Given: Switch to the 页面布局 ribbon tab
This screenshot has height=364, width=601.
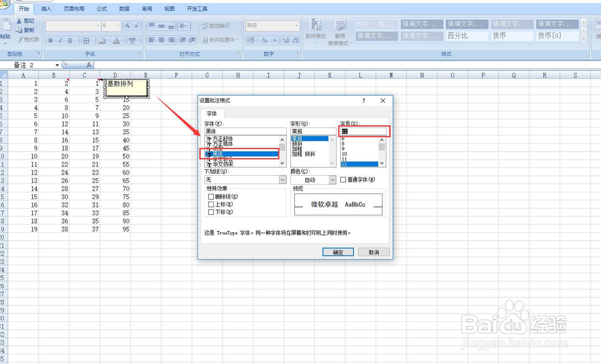Looking at the screenshot, I should 74,8.
